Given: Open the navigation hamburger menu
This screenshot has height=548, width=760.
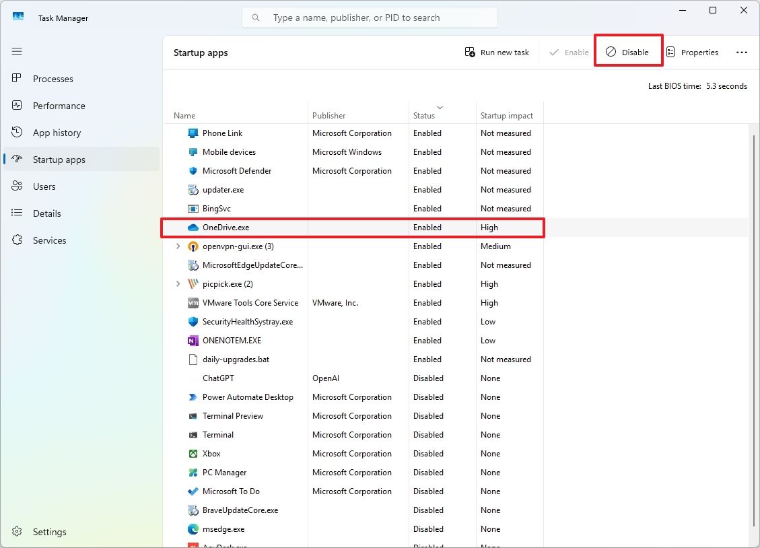Looking at the screenshot, I should [17, 51].
